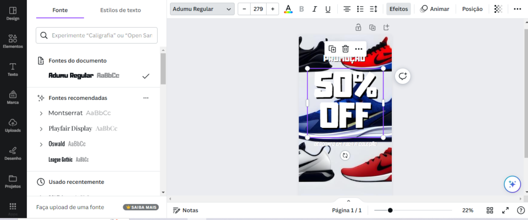The width and height of the screenshot is (528, 220).
Task: Open the Uploads sidebar panel
Action: pyautogui.click(x=13, y=125)
